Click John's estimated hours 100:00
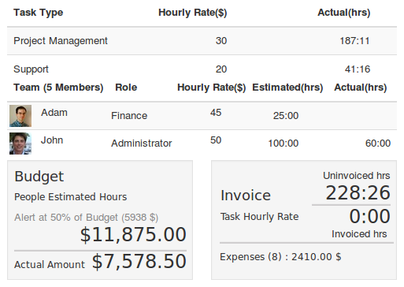404x287 pixels. (x=284, y=143)
